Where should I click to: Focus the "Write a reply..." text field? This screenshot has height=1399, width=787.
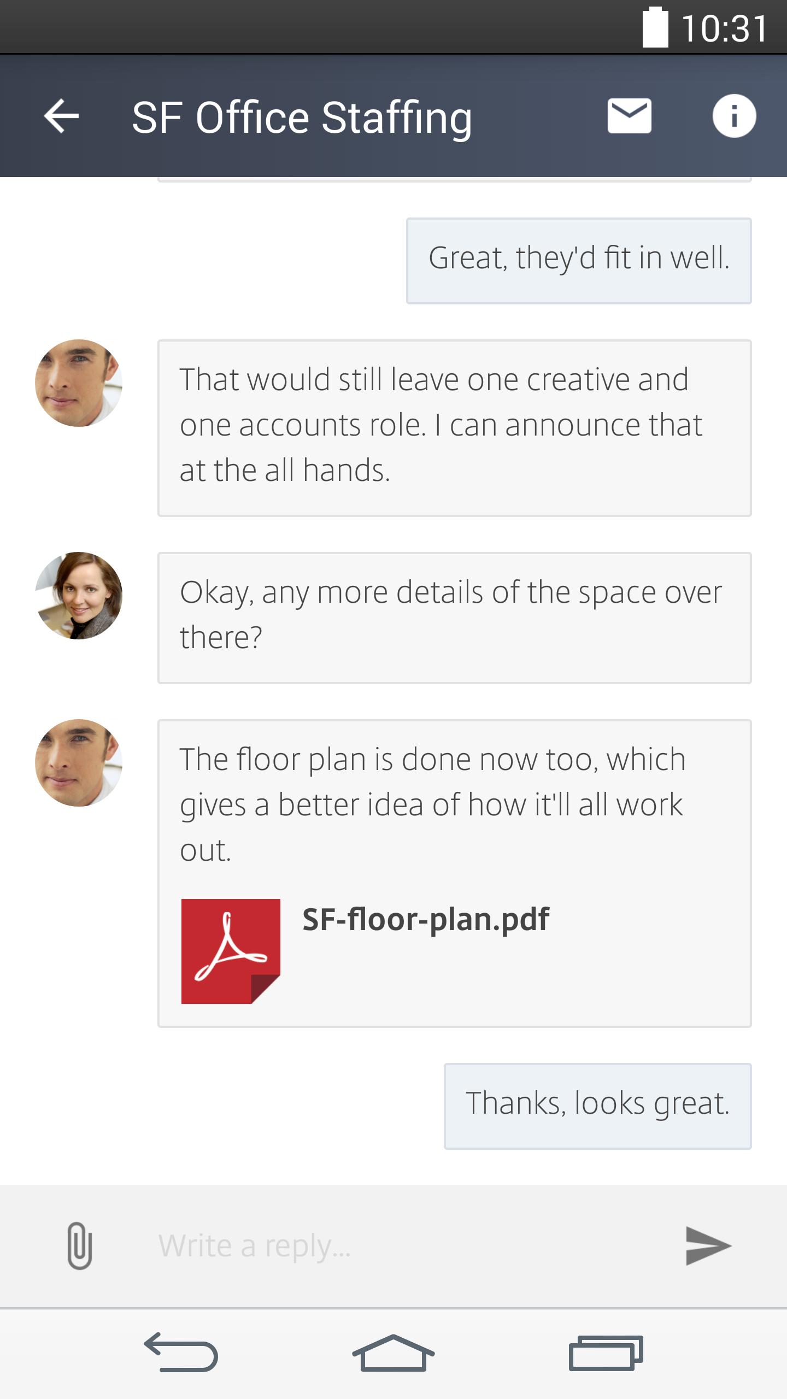(404, 1245)
